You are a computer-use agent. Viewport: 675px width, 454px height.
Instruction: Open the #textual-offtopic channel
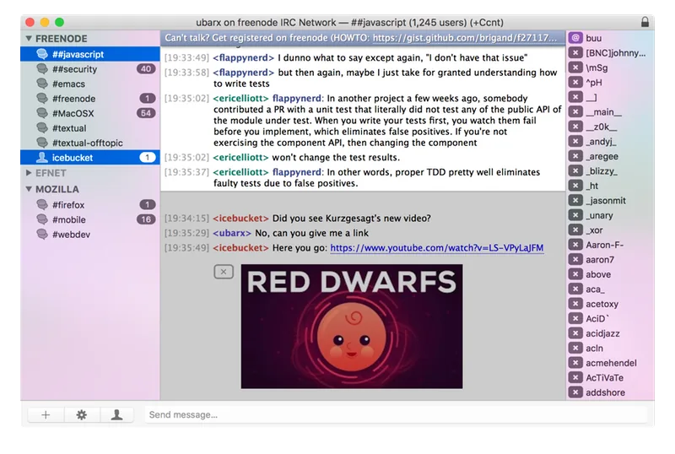[90, 143]
